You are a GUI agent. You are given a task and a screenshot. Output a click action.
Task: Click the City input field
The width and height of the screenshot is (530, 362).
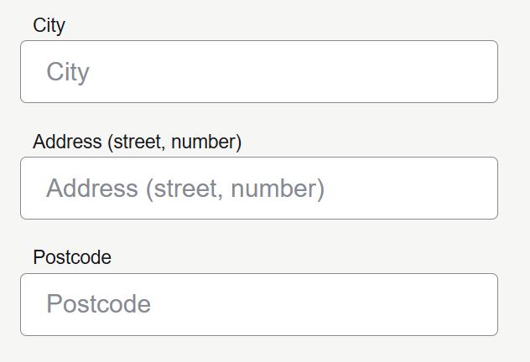tap(258, 72)
